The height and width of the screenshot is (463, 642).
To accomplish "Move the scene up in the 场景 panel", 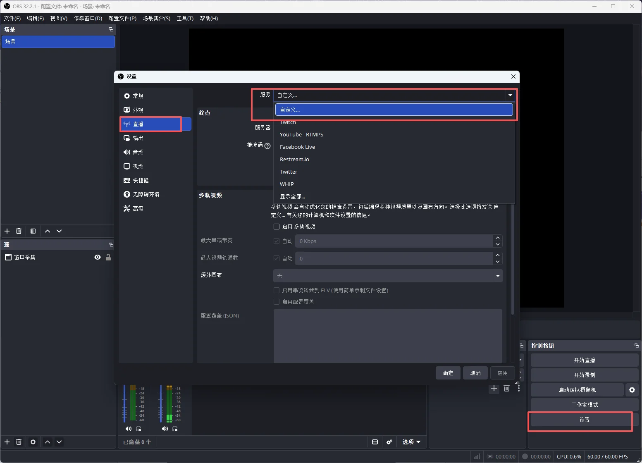I will coord(48,231).
